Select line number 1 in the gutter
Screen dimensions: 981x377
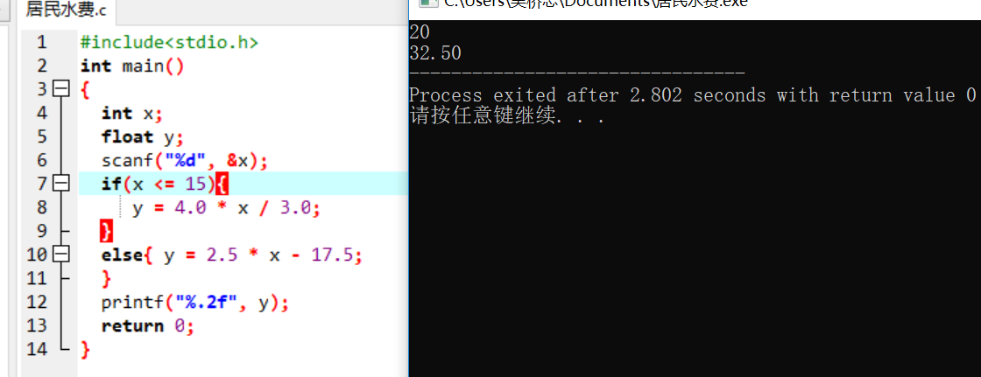point(41,42)
